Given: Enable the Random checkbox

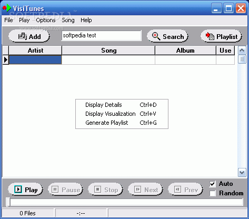Looking at the screenshot, I should click(x=212, y=193).
